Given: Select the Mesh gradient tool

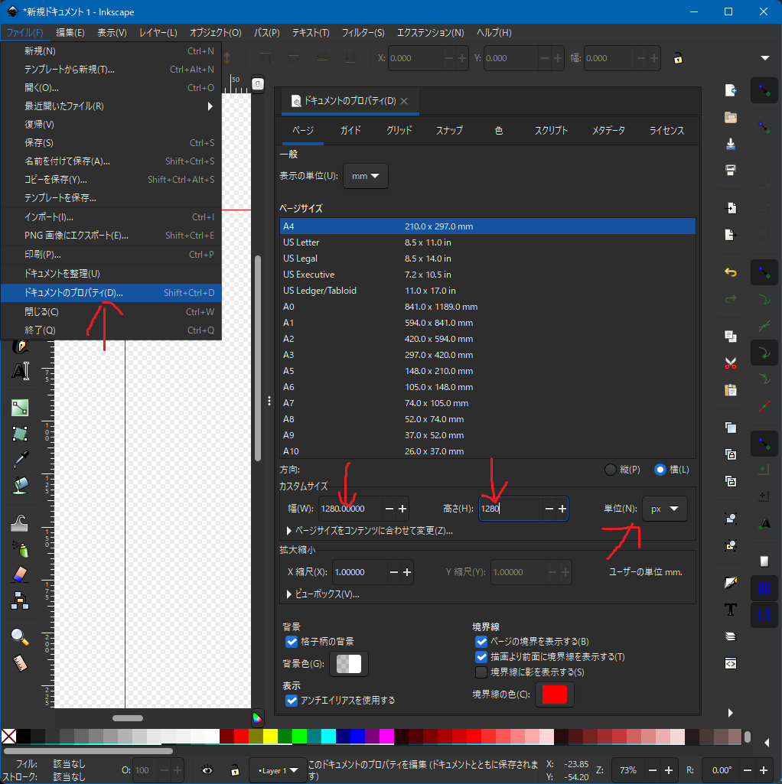Looking at the screenshot, I should [20, 434].
